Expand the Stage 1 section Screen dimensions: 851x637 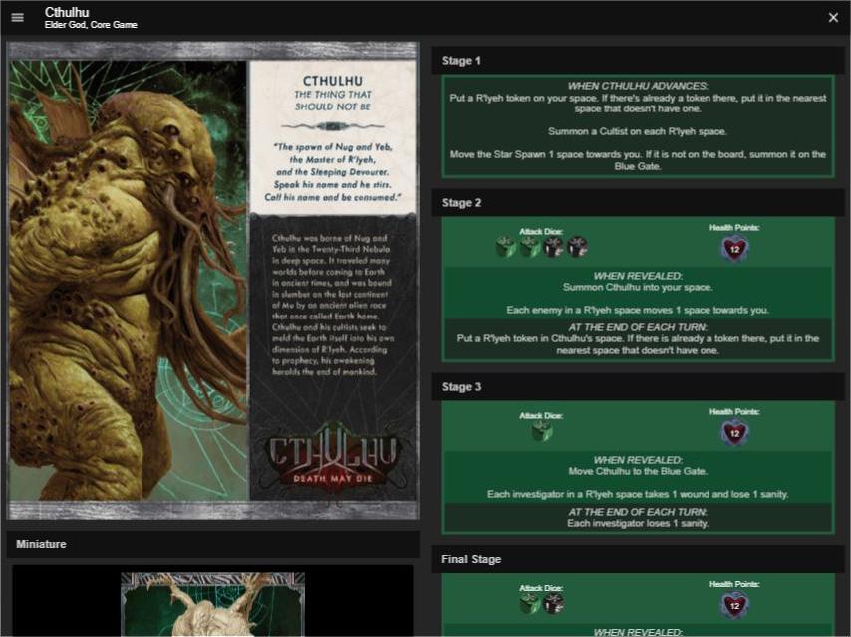tap(638, 60)
